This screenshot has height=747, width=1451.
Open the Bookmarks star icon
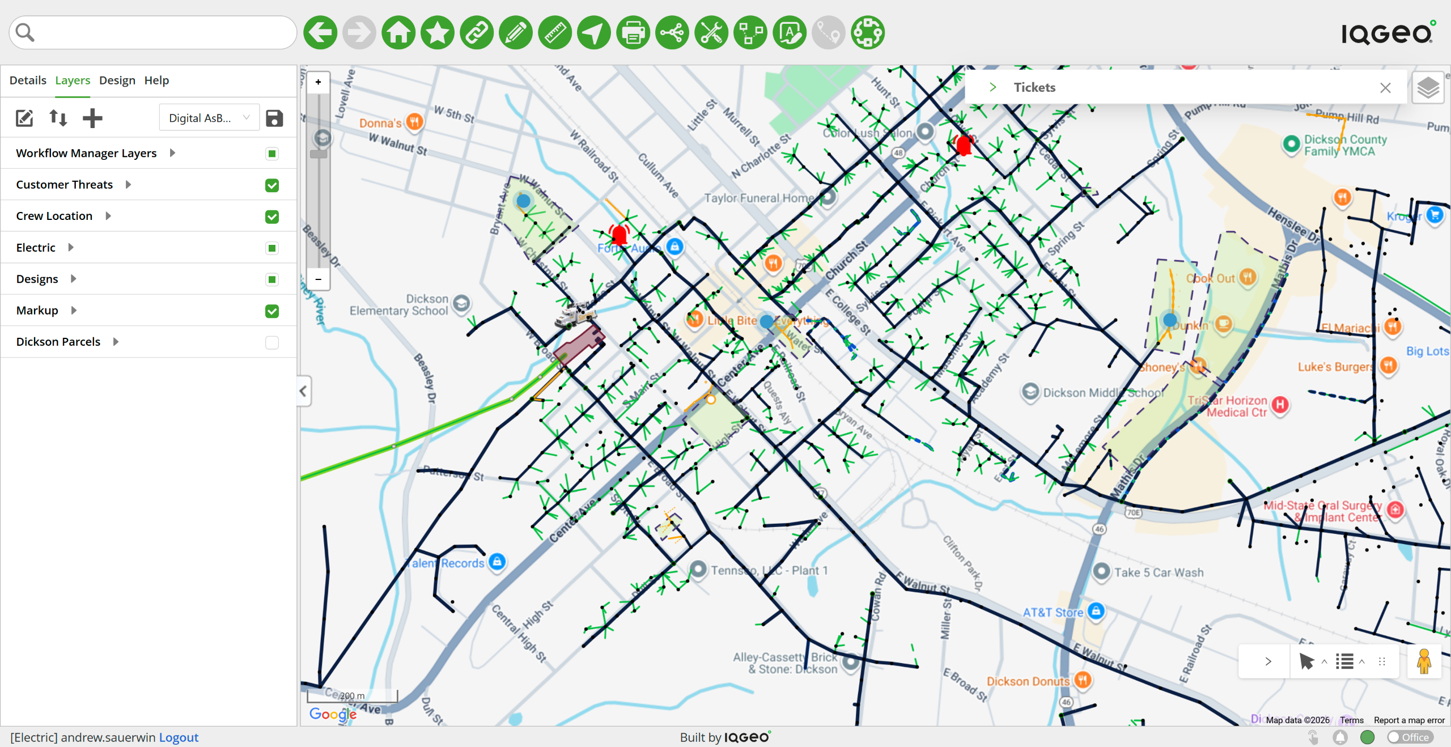coord(438,33)
